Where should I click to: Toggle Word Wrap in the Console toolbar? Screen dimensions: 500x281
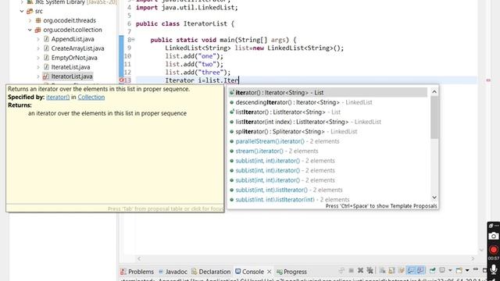coord(401,271)
